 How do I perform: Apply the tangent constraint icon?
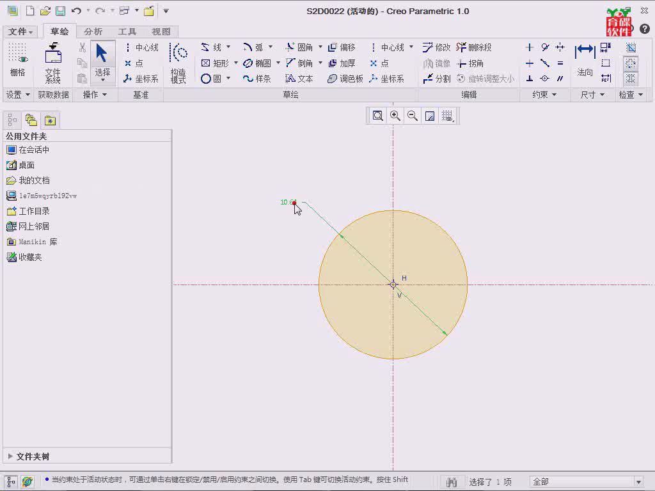tap(545, 47)
